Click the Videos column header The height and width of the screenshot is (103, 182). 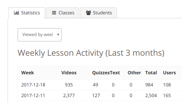point(69,73)
